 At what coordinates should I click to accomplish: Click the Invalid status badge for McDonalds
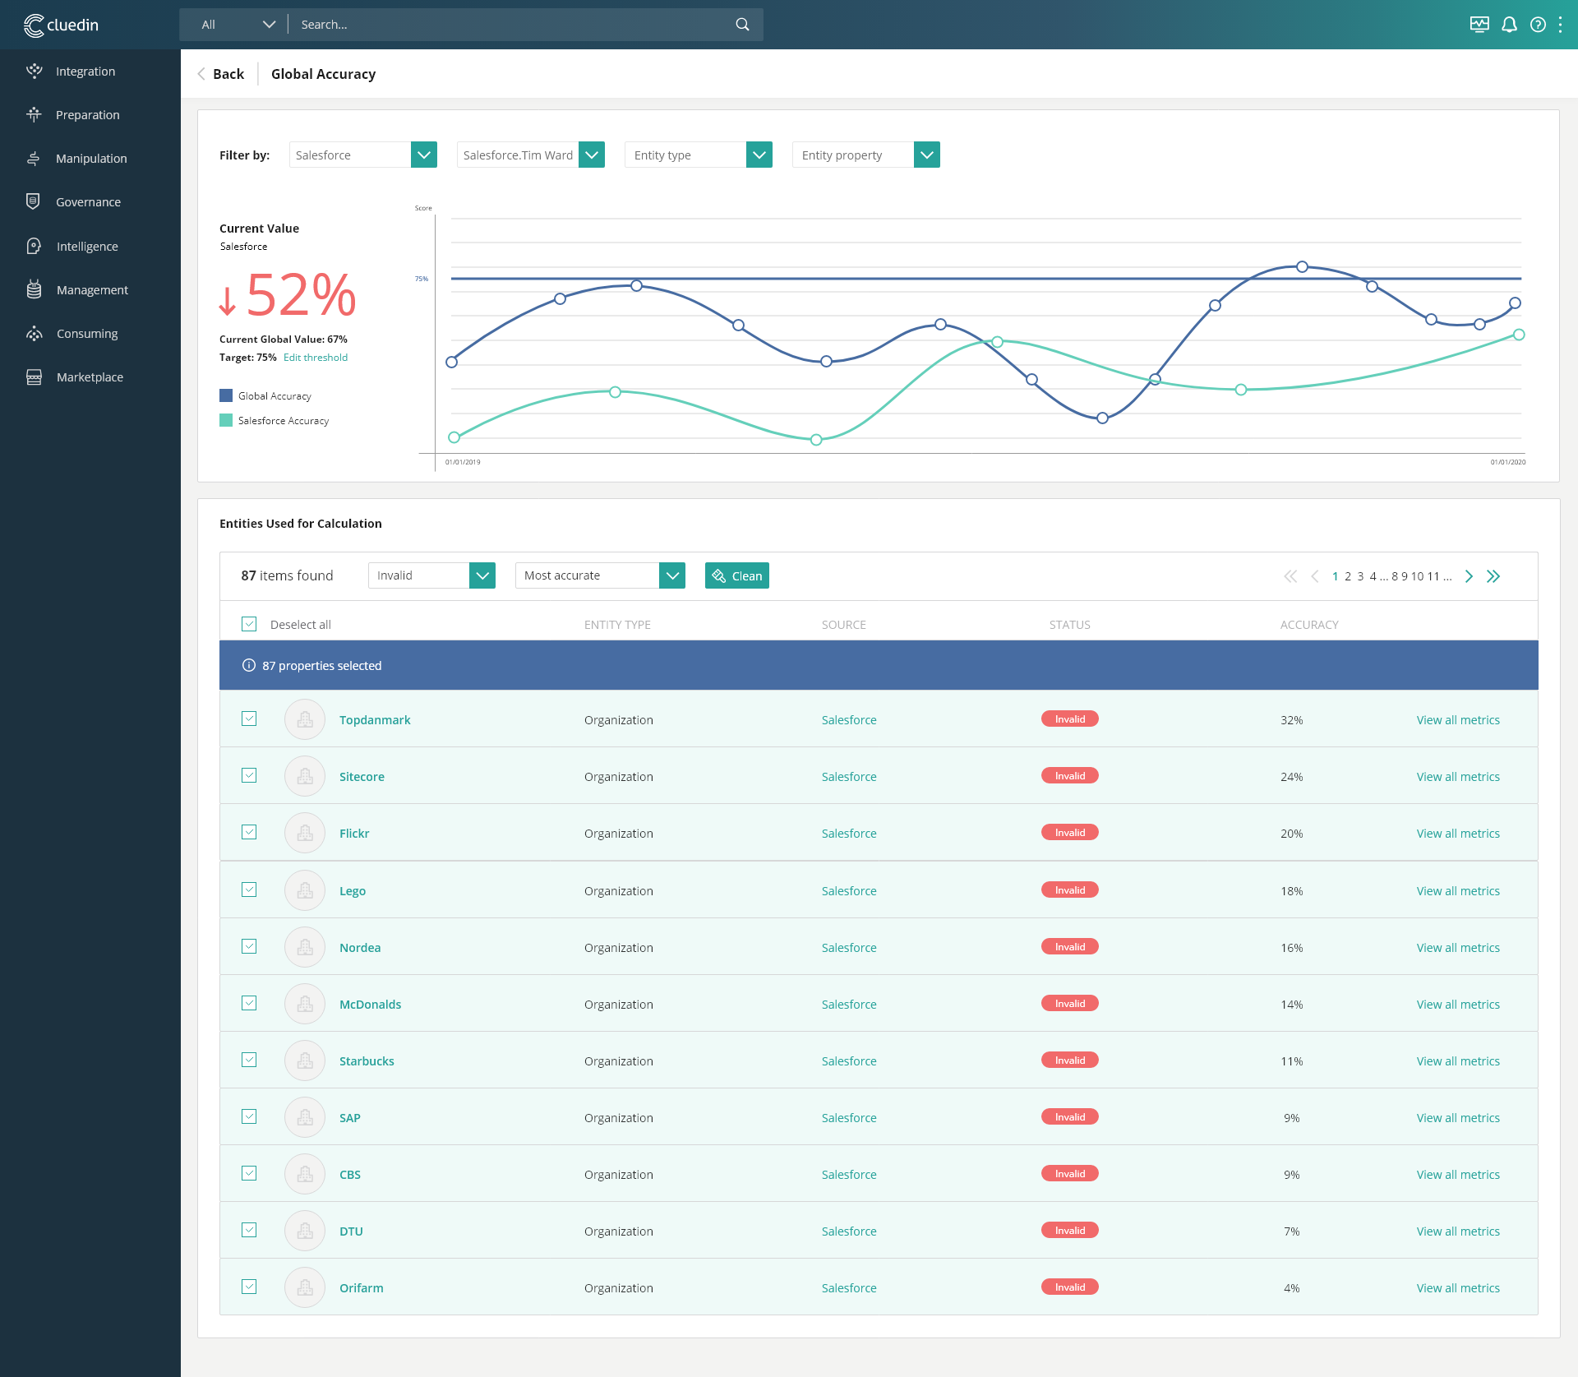coord(1070,1003)
